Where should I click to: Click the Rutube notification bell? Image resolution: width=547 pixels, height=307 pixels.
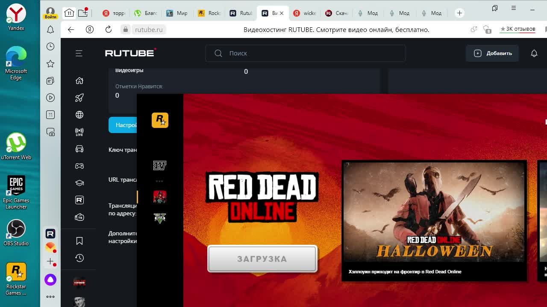coord(534,53)
